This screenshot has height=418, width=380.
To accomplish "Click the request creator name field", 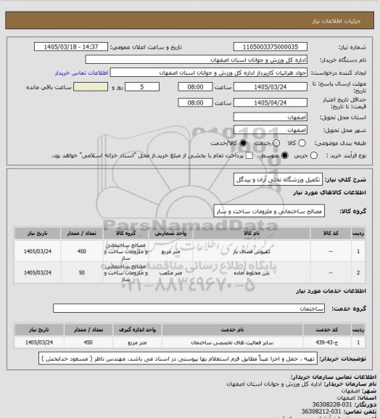I will pyautogui.click(x=209, y=73).
